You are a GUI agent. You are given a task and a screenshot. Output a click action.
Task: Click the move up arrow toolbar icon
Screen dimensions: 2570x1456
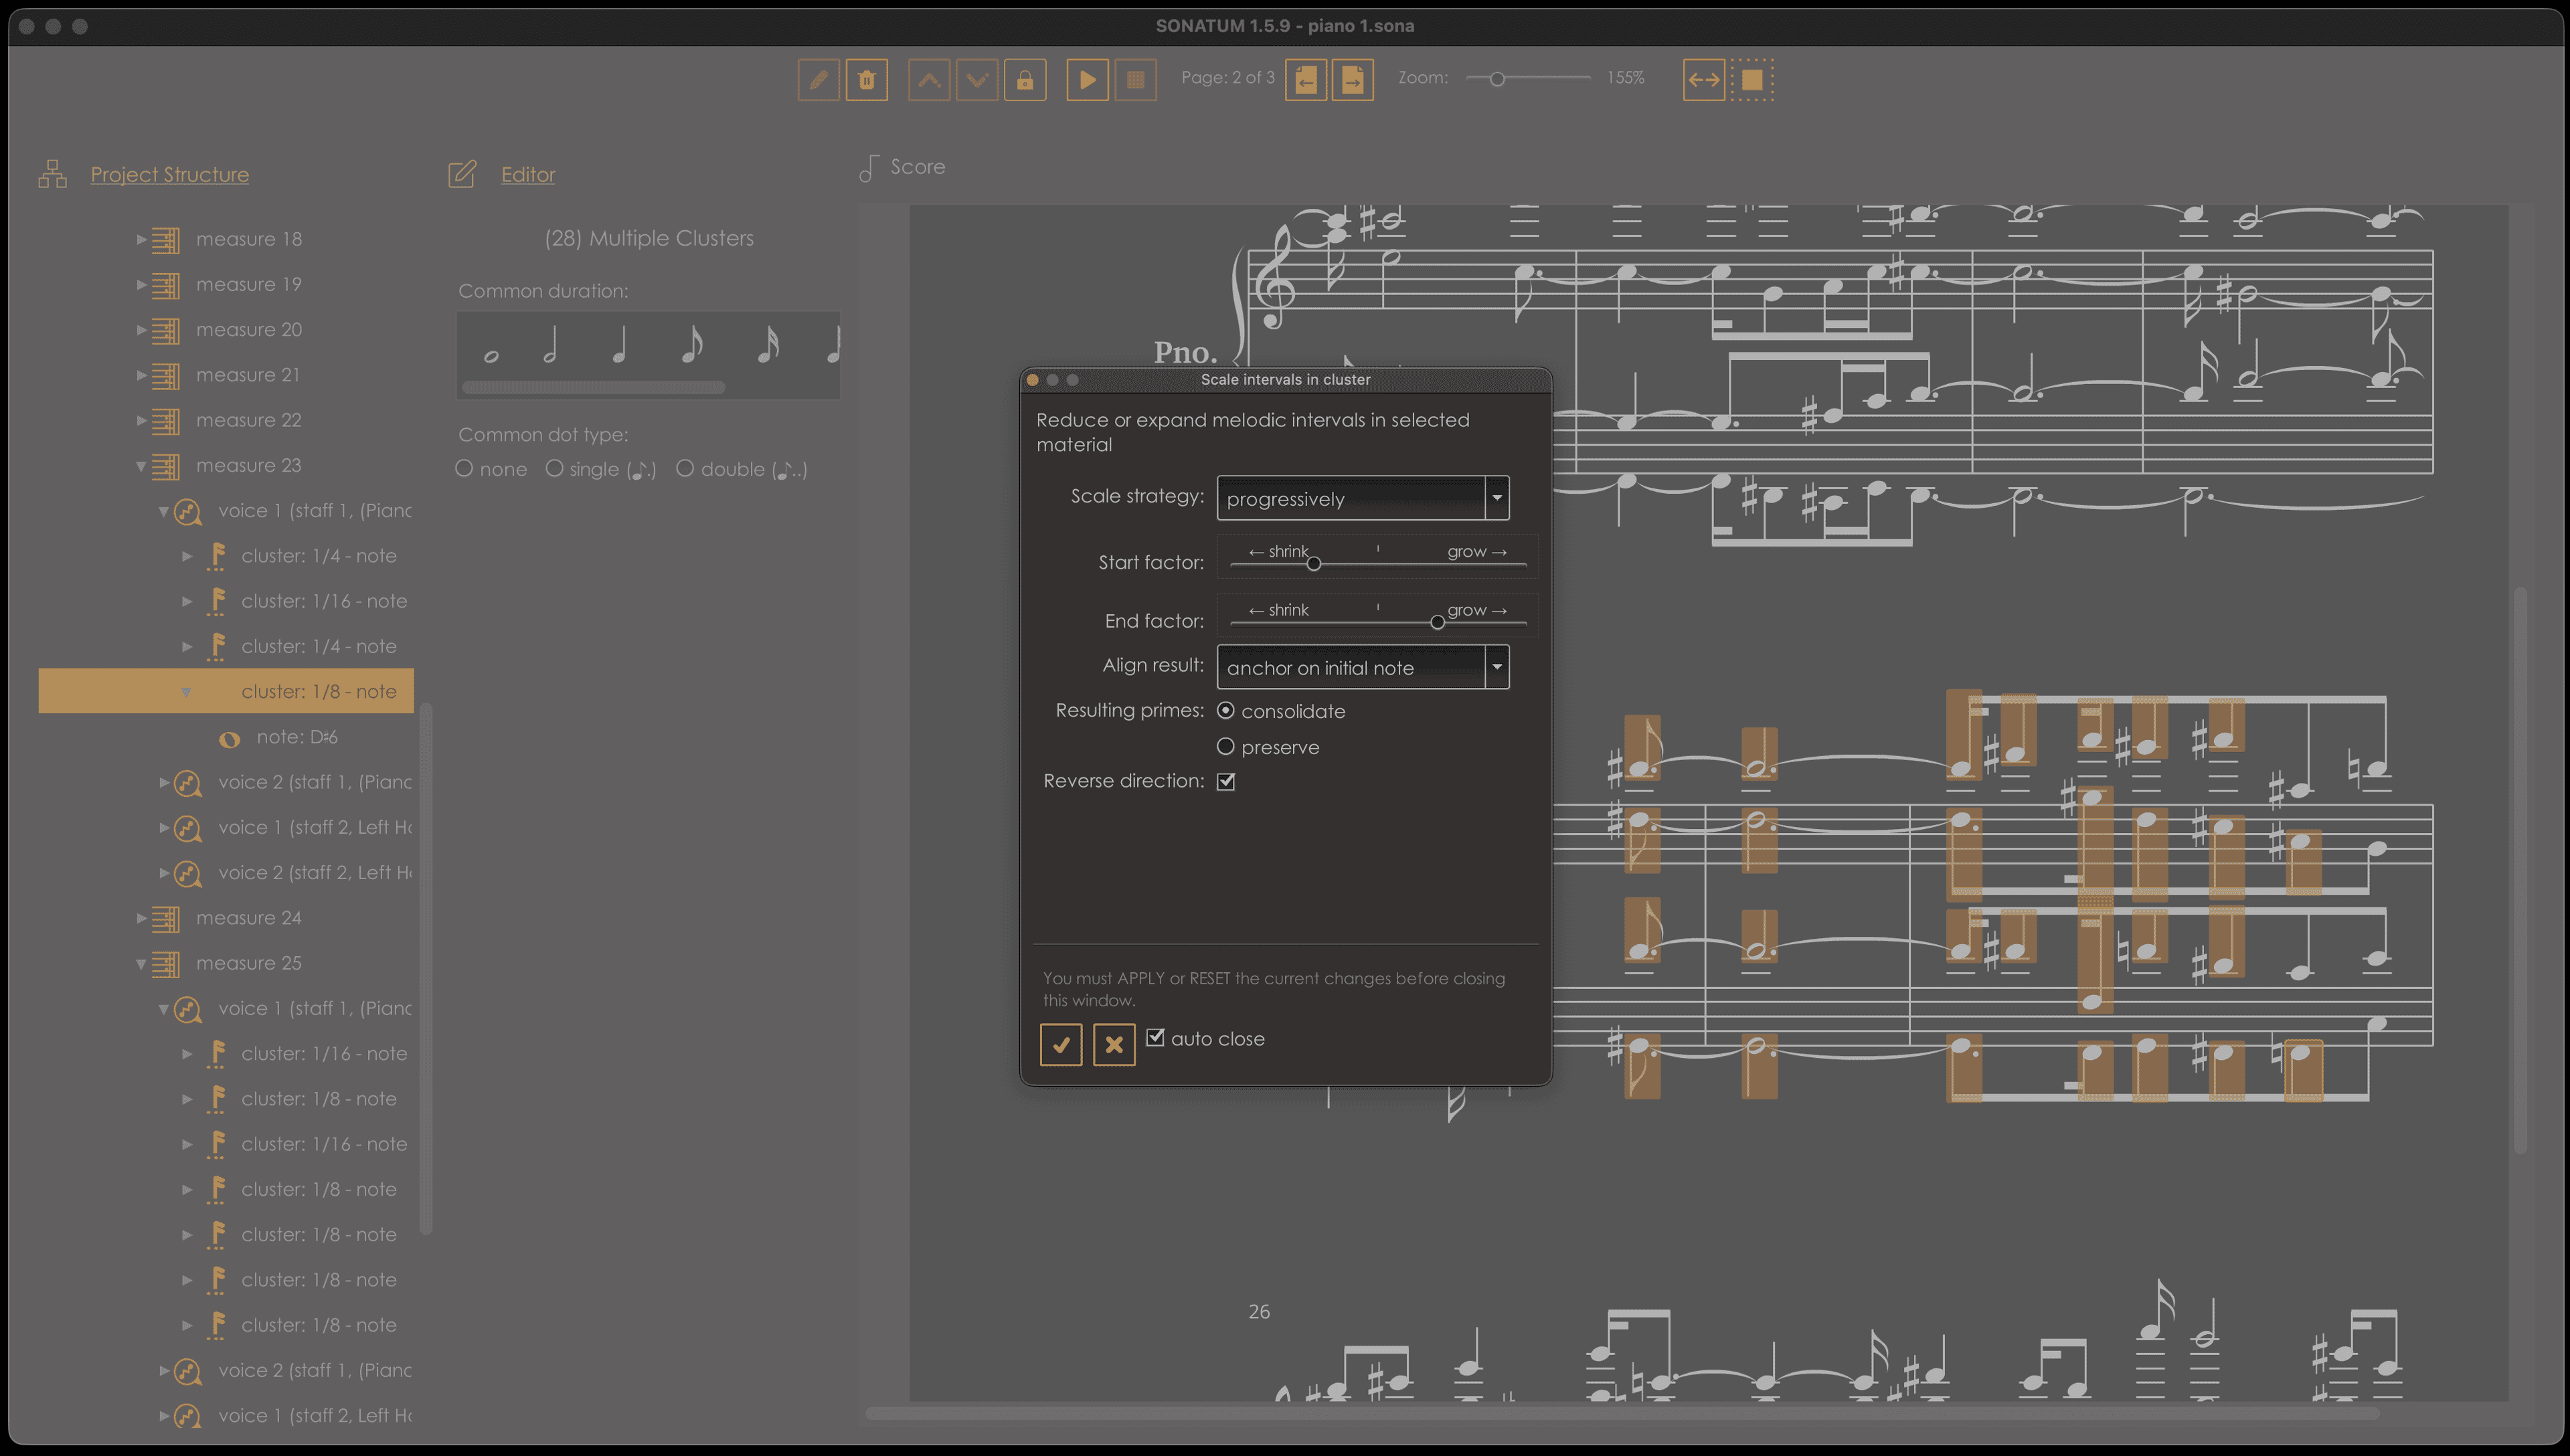click(929, 79)
